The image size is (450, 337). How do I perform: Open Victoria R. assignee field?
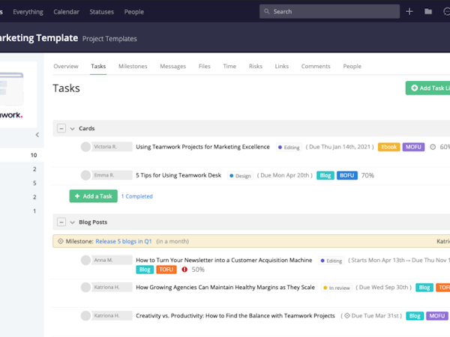tap(112, 147)
